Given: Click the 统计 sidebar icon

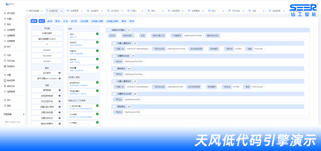Looking at the screenshot, I should [x=5, y=47].
